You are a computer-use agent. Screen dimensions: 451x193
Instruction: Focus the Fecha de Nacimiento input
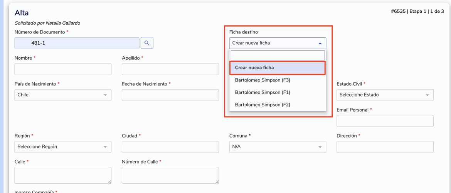coord(170,95)
